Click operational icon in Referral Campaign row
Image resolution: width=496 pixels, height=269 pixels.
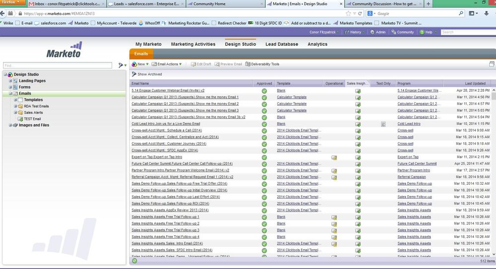[334, 177]
